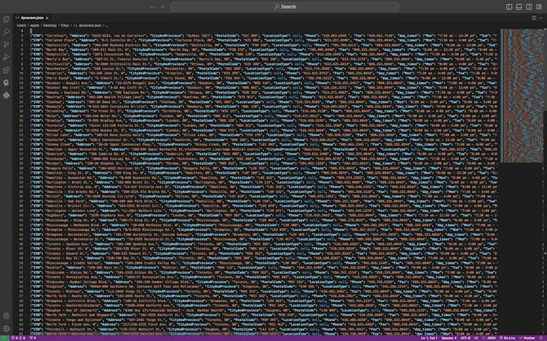Select language mode JSON in status bar
This screenshot has height=341, width=547.
pos(490,338)
